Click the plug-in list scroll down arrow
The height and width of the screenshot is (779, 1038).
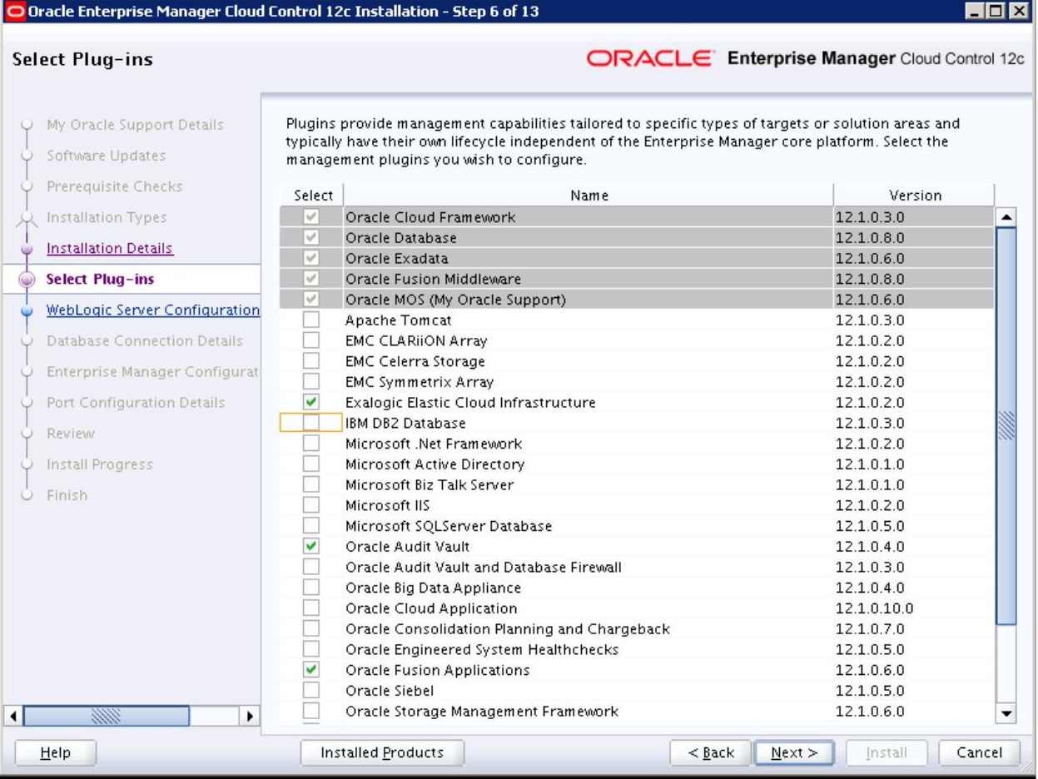pos(1006,713)
